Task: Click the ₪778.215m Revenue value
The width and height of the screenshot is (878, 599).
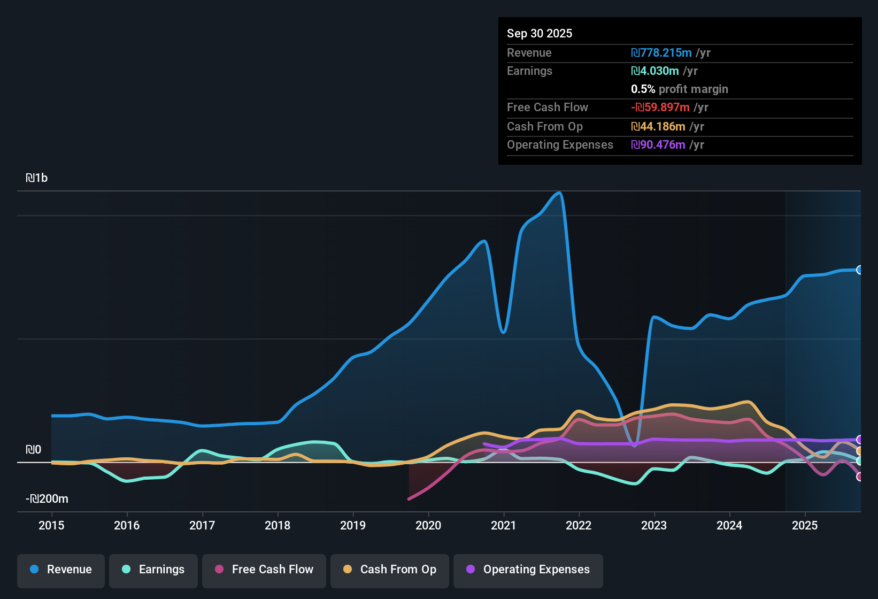Action: coord(661,53)
